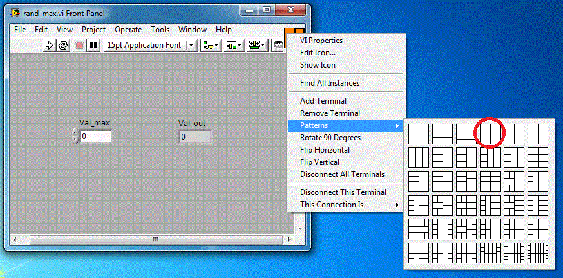The height and width of the screenshot is (278, 563).
Task: Choose the single-terminal blank connector pattern
Action: point(419,134)
